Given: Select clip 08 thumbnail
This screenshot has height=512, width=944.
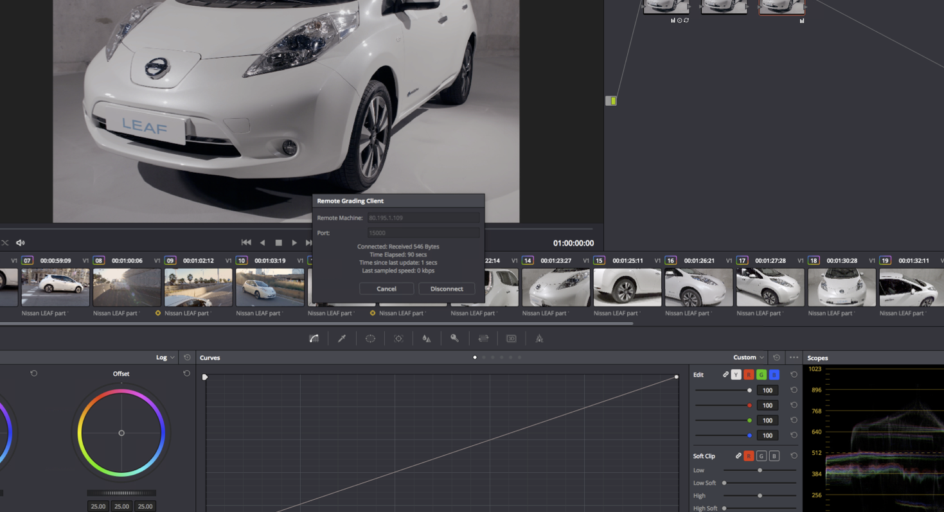Looking at the screenshot, I should point(127,287).
